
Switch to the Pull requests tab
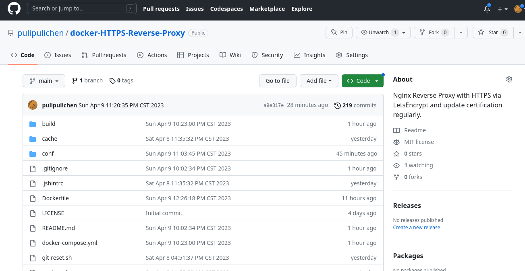(104, 55)
